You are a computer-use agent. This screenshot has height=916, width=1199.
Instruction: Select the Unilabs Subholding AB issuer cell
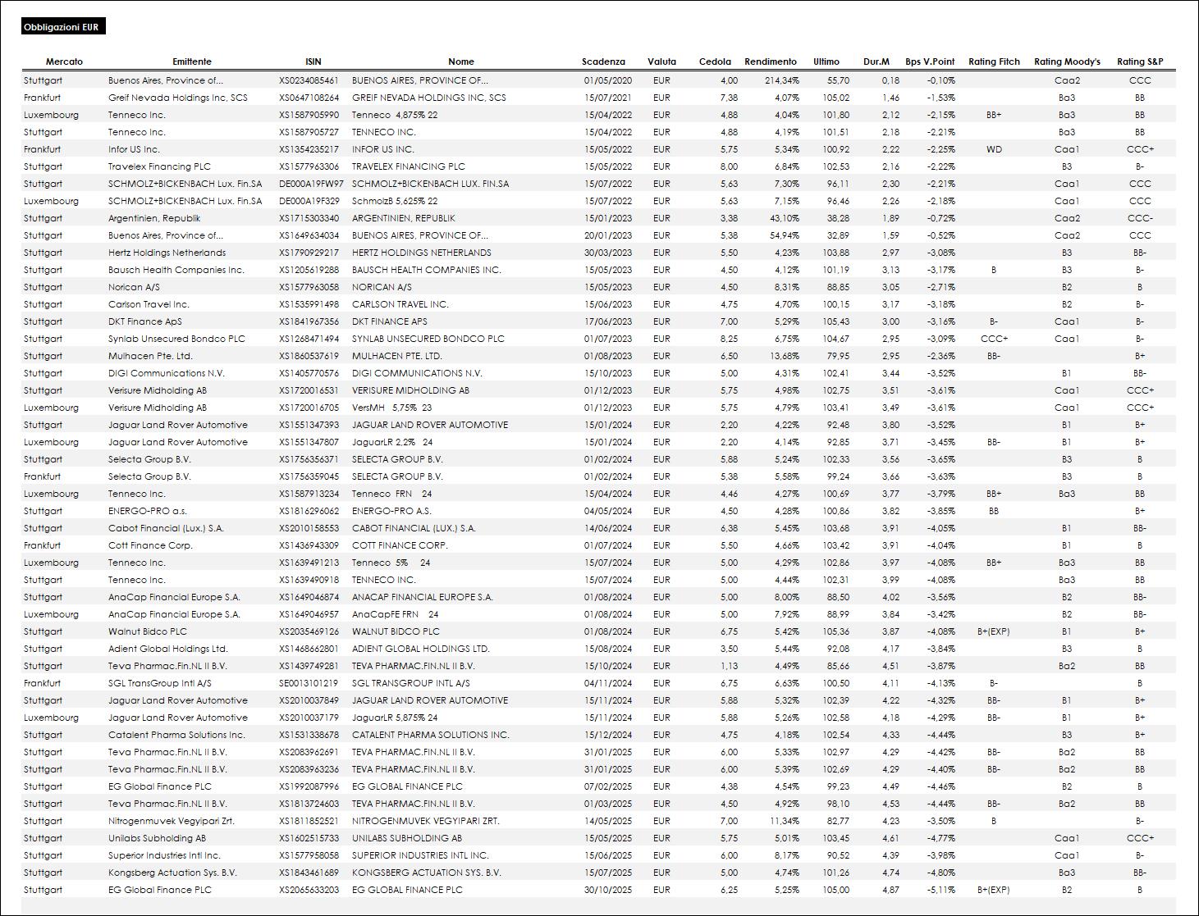coord(157,838)
